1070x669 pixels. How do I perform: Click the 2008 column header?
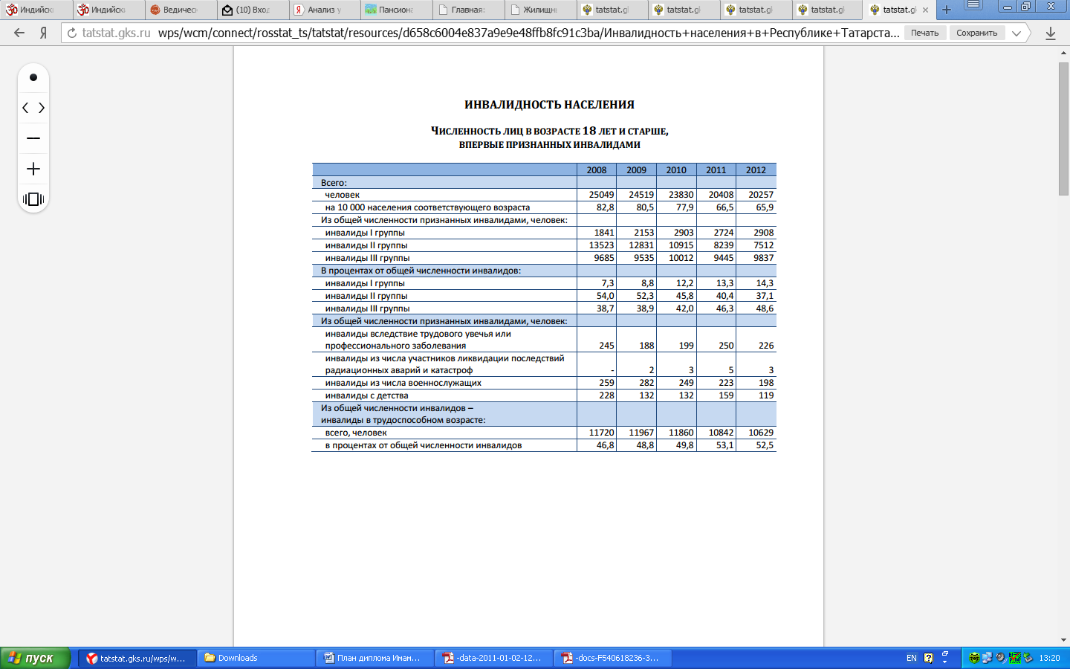pyautogui.click(x=597, y=170)
